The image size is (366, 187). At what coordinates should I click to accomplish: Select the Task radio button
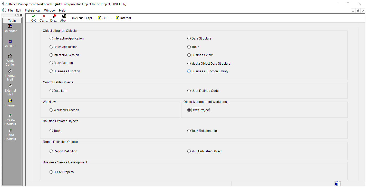51,131
